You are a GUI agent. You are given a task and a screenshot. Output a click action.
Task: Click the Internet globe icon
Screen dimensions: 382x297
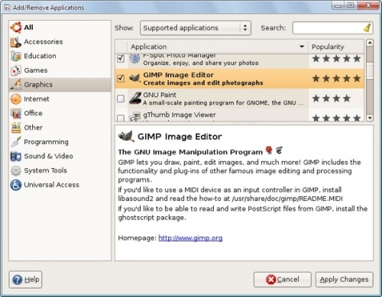click(x=16, y=99)
